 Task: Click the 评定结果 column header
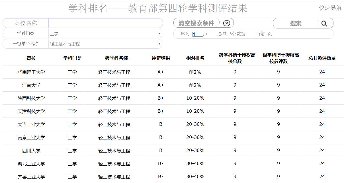[161, 58]
